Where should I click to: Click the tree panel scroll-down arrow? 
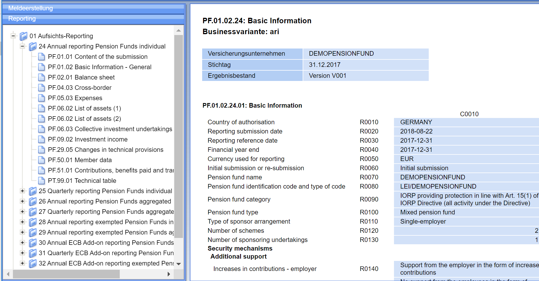pyautogui.click(x=179, y=264)
